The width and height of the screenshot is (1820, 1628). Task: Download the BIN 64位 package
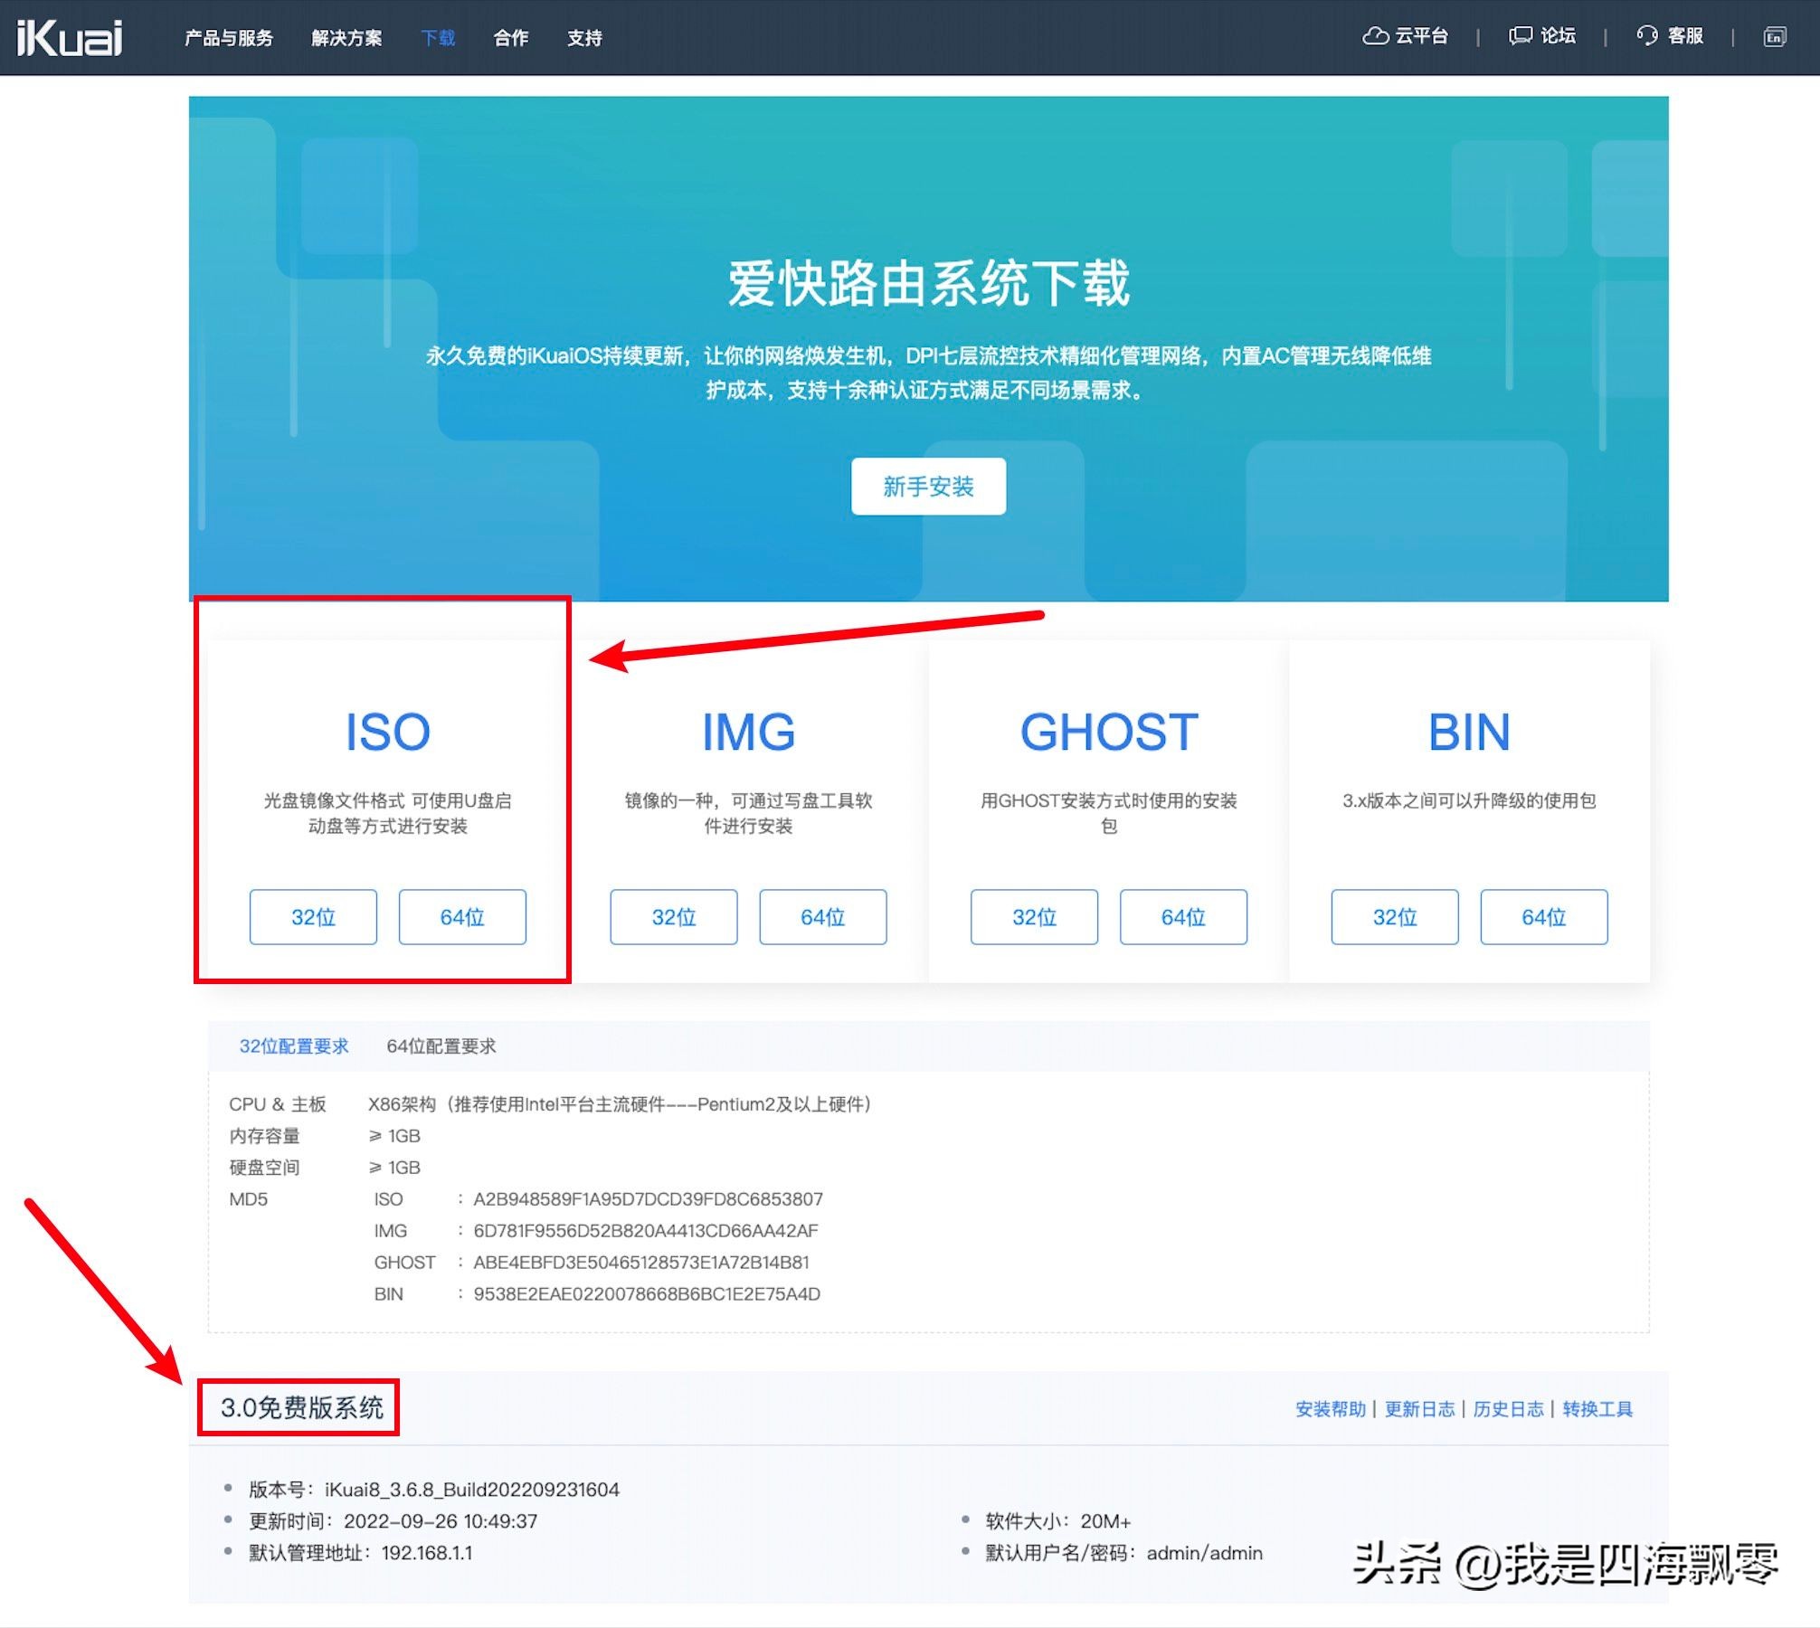click(1543, 917)
